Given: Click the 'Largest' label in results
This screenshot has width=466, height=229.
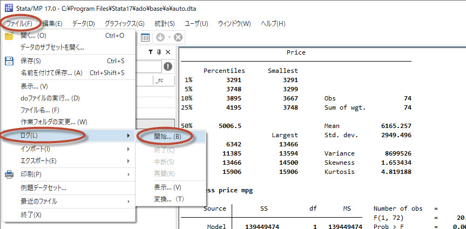Looking at the screenshot, I should 285,136.
